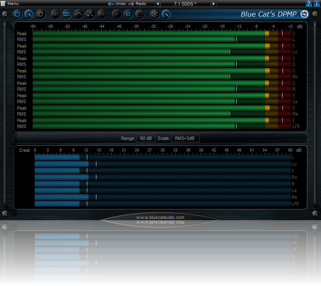Screen dimensions: 321x286
Task: Open the Range 60 dB dropdown
Action: coord(146,138)
